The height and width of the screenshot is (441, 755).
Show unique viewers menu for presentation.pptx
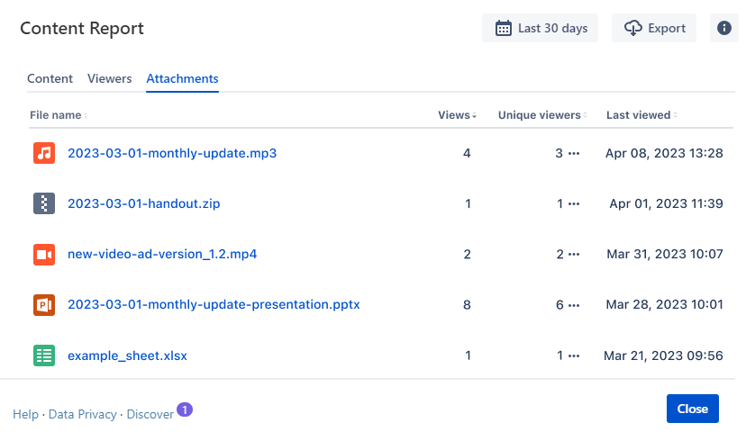pos(574,305)
